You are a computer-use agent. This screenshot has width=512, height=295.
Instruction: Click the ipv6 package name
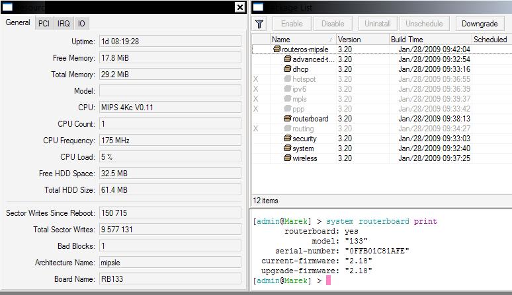click(x=299, y=89)
